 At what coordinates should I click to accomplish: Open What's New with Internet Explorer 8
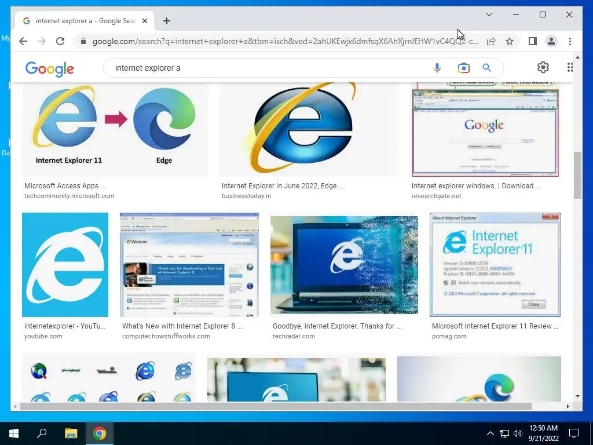182,326
